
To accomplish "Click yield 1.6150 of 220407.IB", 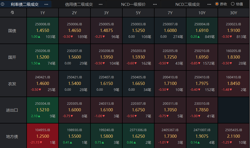I will 106,83.
